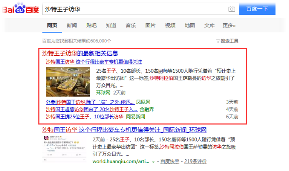Open the 百度快照 cached page link
289x171 pixels.
tap(169, 161)
